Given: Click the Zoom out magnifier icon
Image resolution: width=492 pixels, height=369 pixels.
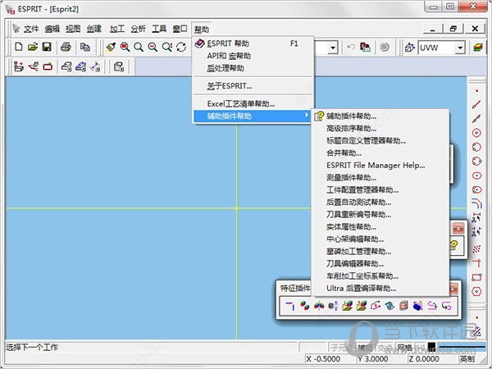Looking at the screenshot, I should (153, 48).
